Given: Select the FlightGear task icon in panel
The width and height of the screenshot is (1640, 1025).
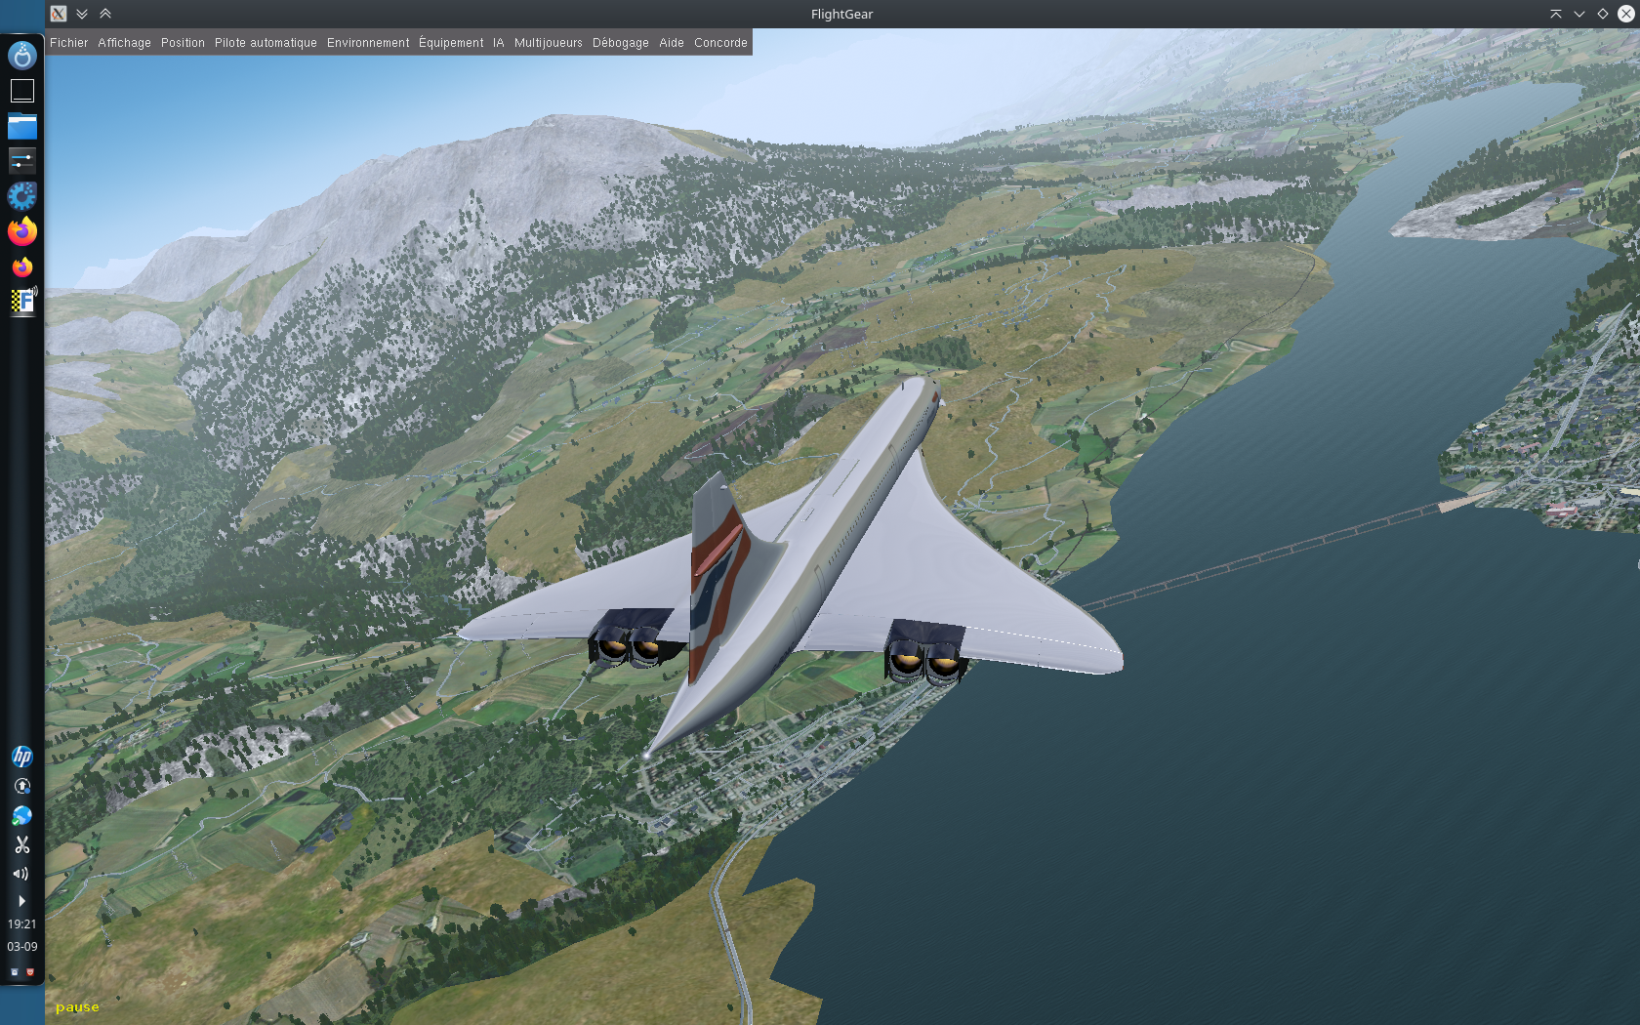Looking at the screenshot, I should pyautogui.click(x=22, y=301).
